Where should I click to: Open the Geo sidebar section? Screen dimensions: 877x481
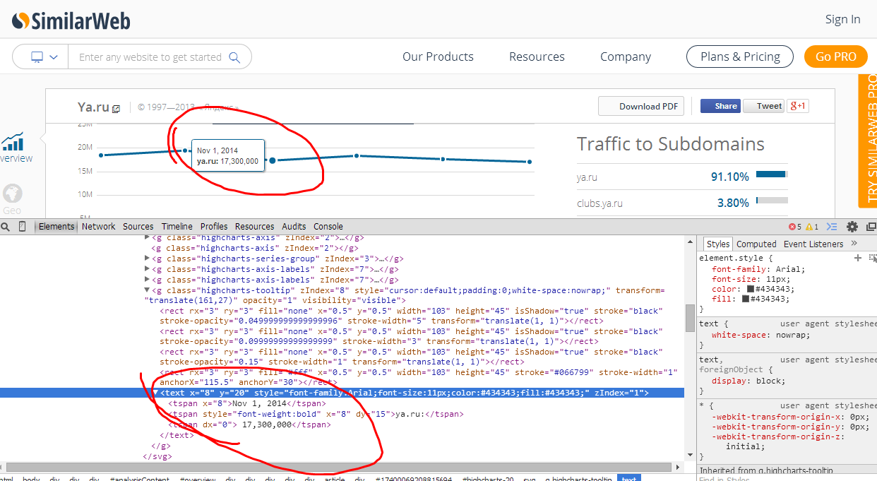click(x=12, y=199)
